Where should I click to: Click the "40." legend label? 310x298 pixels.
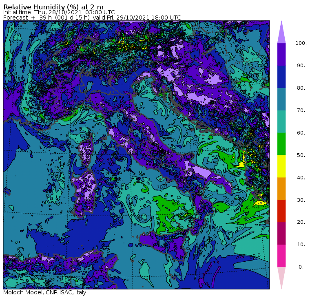301,177
